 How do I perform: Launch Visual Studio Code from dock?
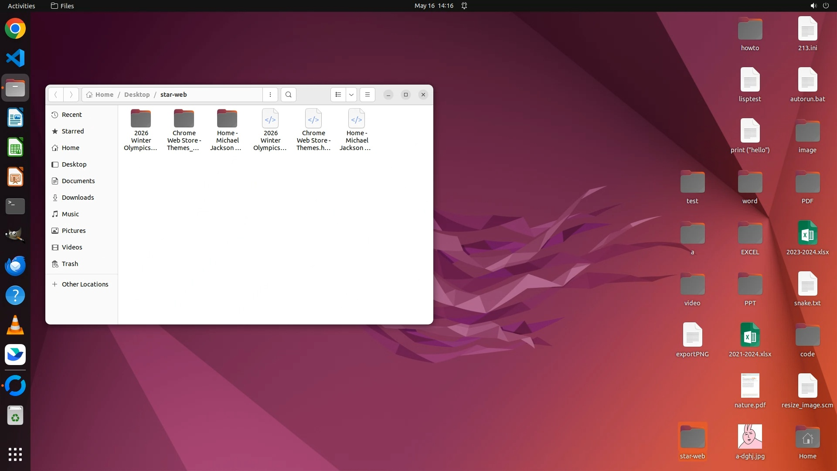tap(15, 58)
